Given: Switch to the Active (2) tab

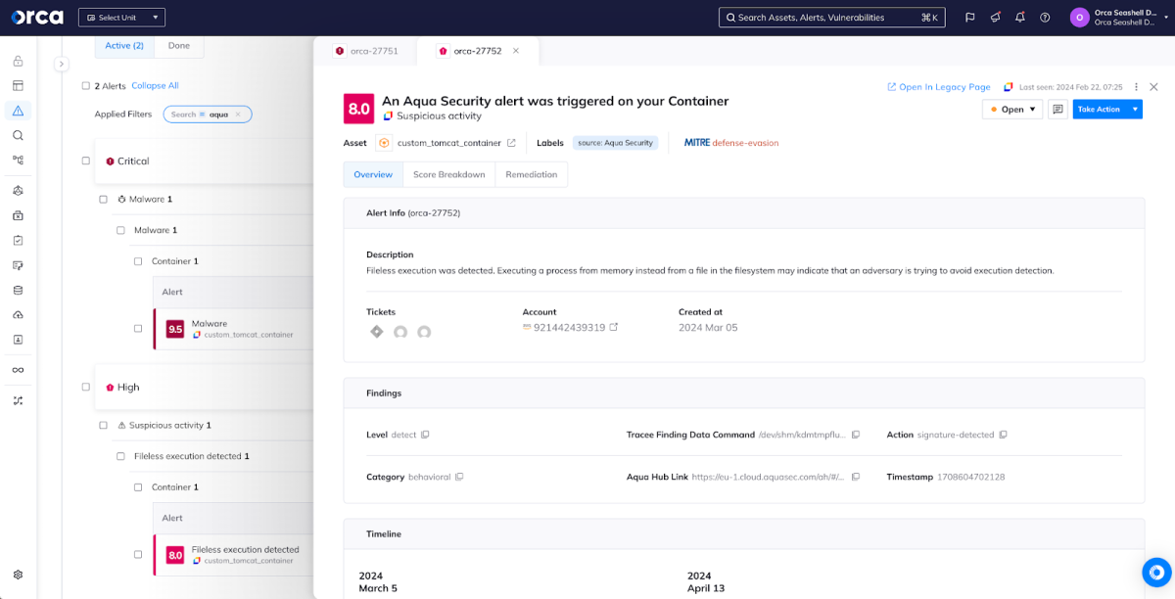Looking at the screenshot, I should [124, 46].
